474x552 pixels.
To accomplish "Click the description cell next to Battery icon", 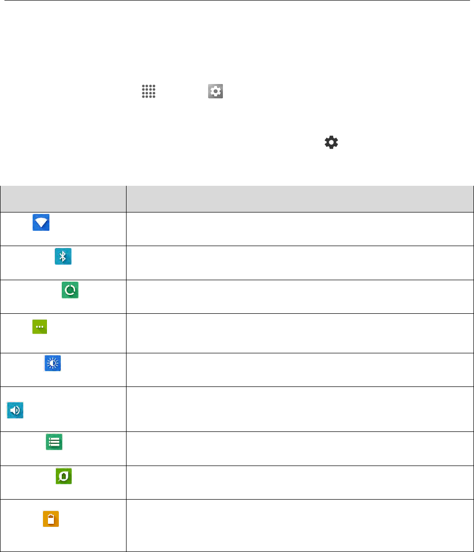I will (300, 525).
